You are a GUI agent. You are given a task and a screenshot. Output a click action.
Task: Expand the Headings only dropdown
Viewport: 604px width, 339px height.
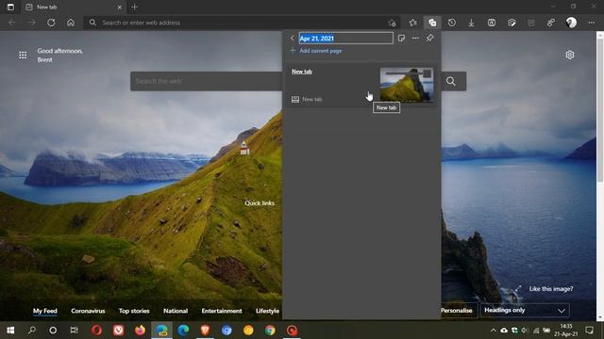pyautogui.click(x=525, y=310)
